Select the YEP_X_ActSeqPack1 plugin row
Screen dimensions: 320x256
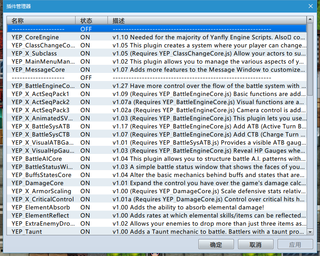tap(157, 94)
